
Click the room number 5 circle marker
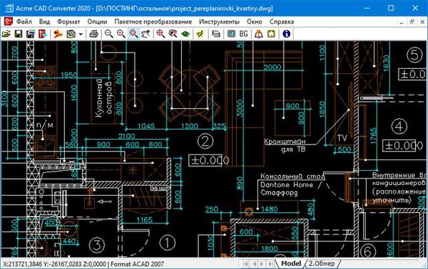pyautogui.click(x=415, y=55)
